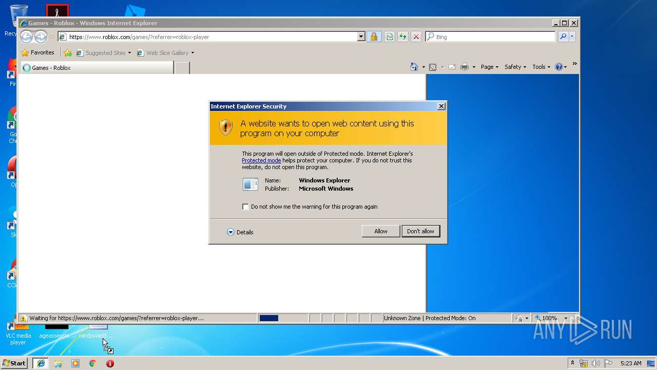Show hidden system tray icons
The image size is (657, 370).
(x=572, y=363)
